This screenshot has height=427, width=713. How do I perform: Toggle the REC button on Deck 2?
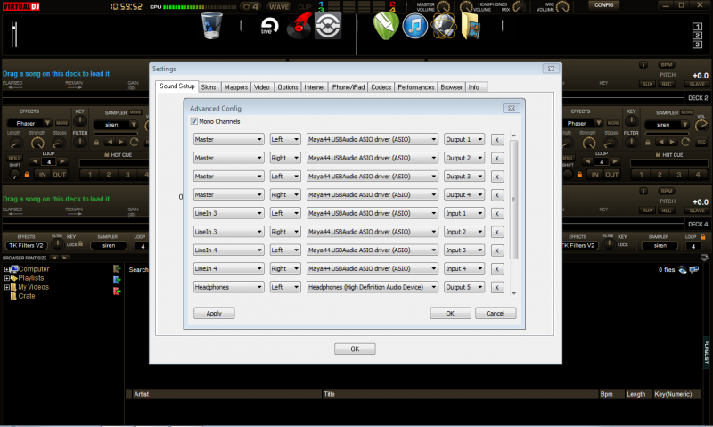point(666,84)
